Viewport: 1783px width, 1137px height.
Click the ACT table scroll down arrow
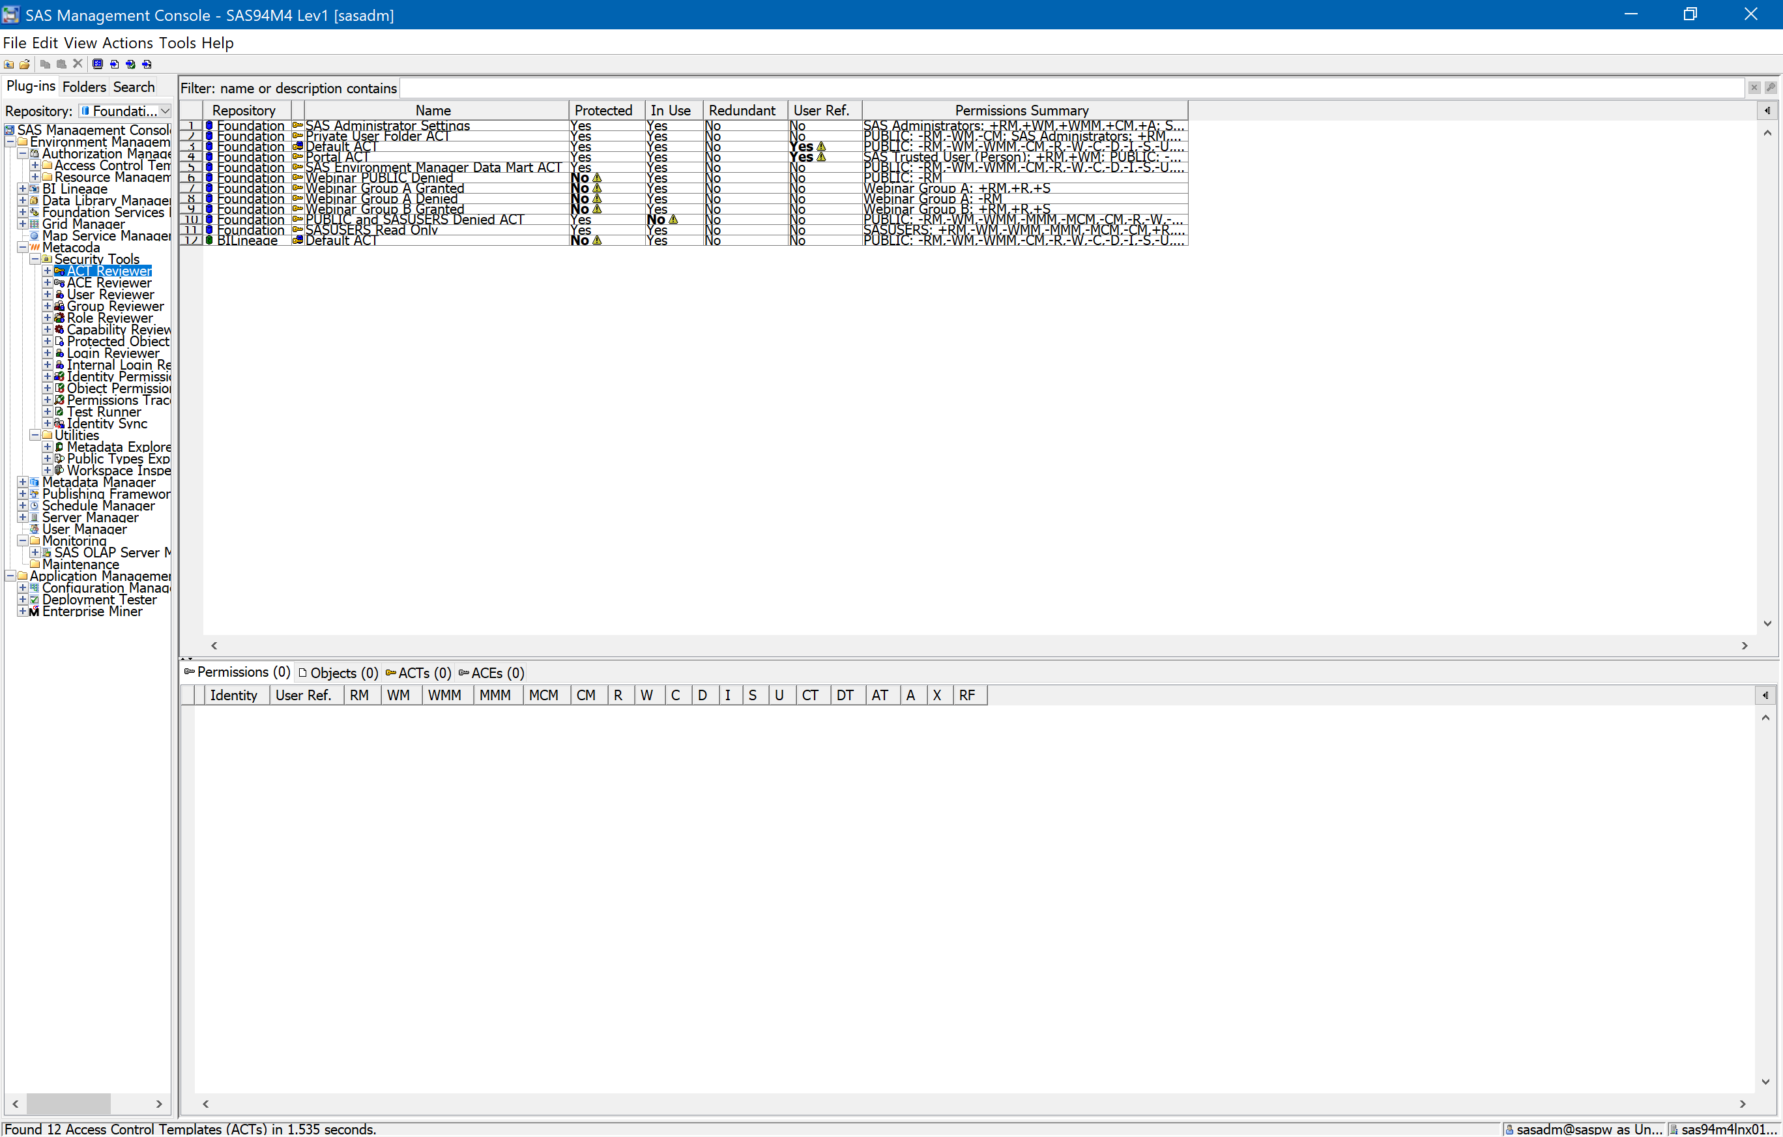[x=1768, y=624]
